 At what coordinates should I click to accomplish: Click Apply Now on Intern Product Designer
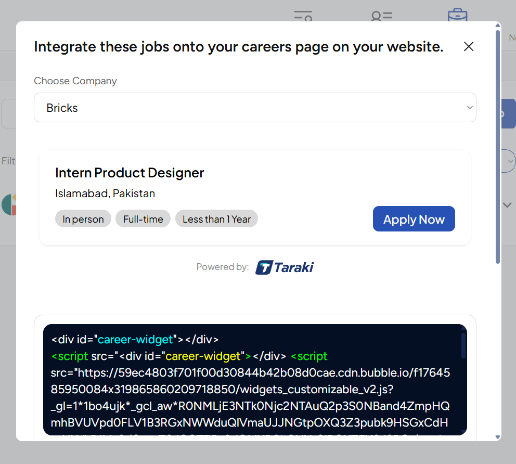click(414, 219)
